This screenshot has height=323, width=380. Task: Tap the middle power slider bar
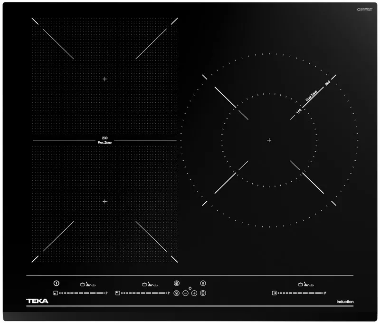click(142, 293)
